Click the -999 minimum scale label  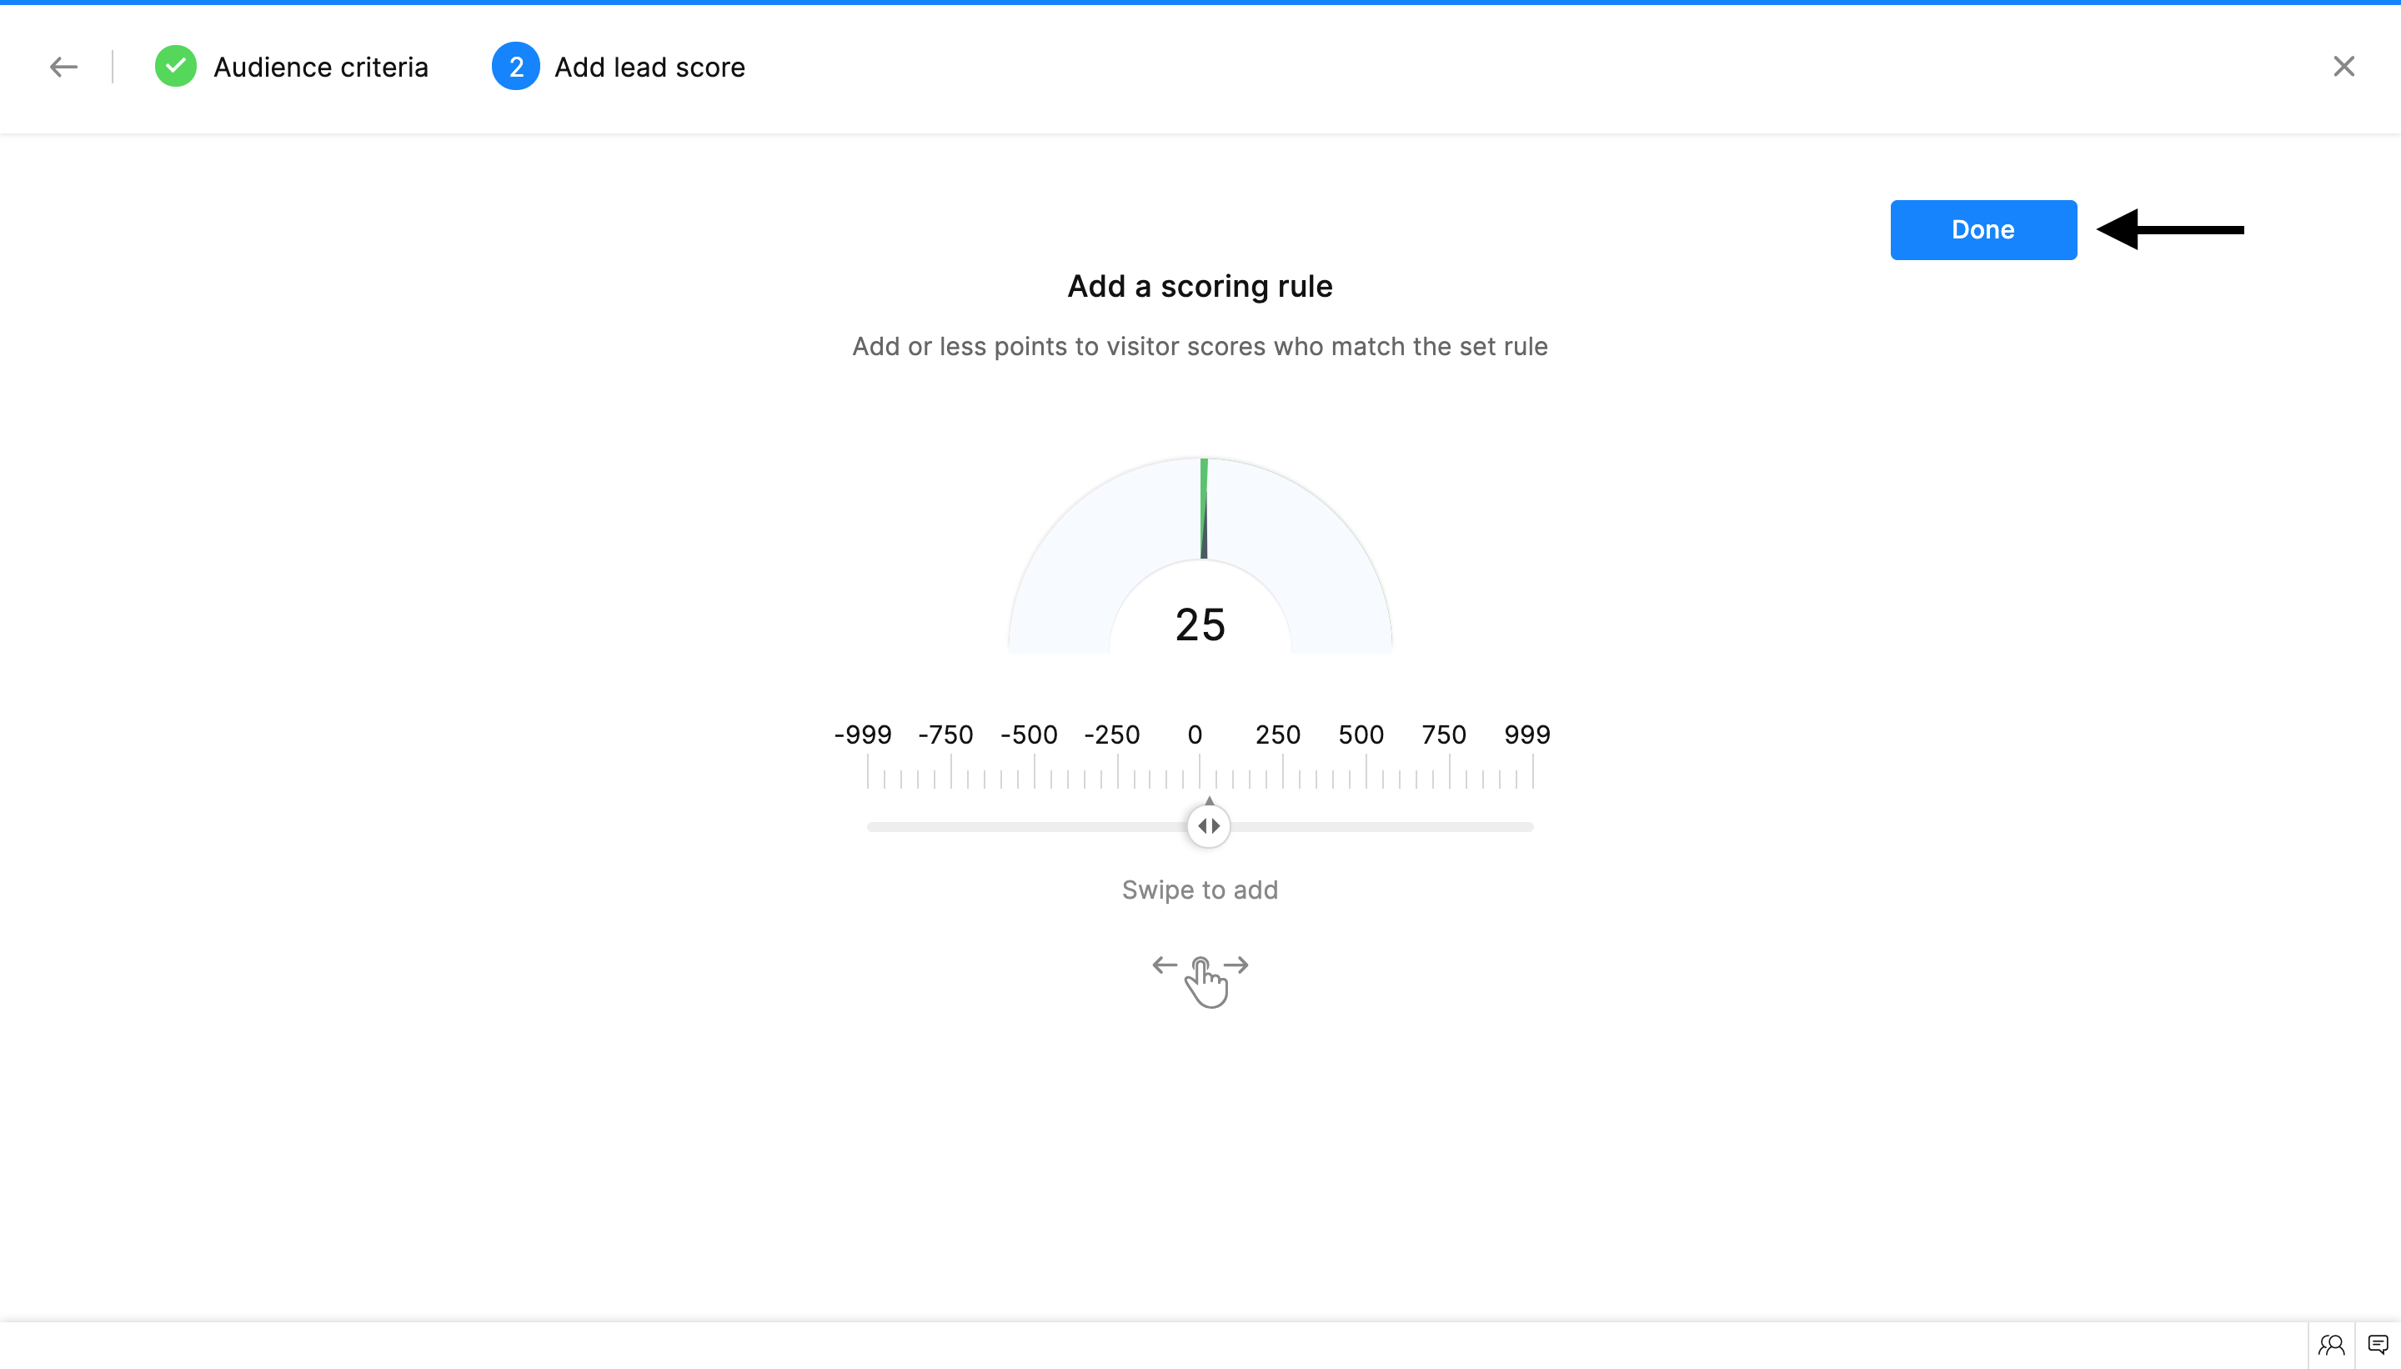click(862, 735)
